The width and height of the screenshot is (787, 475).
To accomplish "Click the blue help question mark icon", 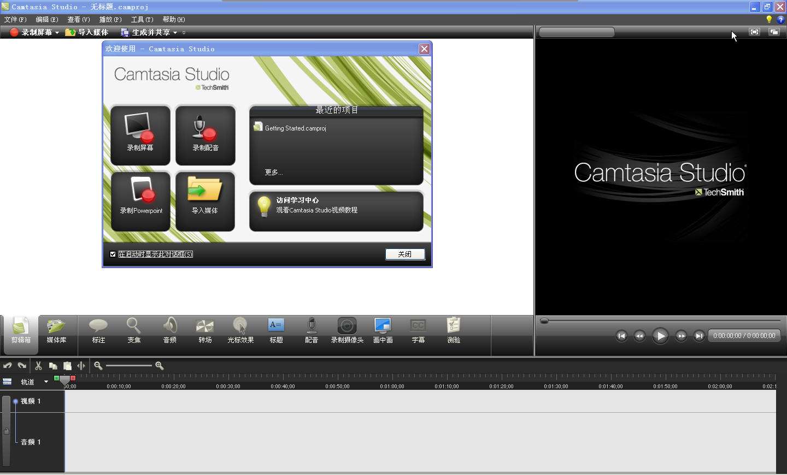I will (780, 20).
